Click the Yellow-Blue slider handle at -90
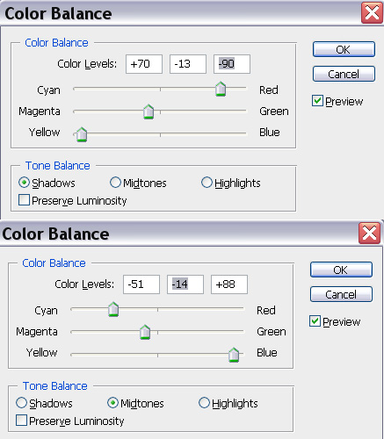Image resolution: width=384 pixels, height=439 pixels. (x=82, y=134)
